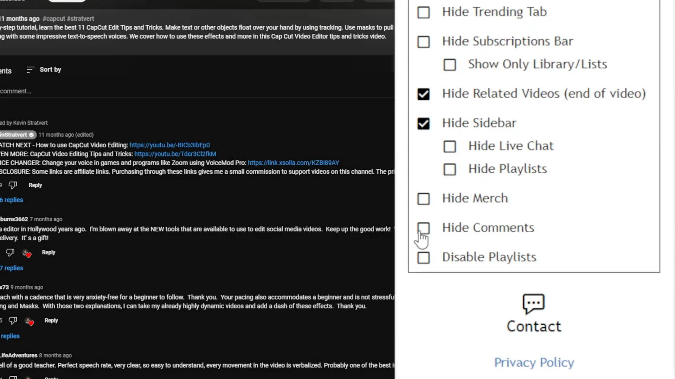Uncheck Hide Related Videos (end of video)
The width and height of the screenshot is (675, 379).
click(x=423, y=94)
